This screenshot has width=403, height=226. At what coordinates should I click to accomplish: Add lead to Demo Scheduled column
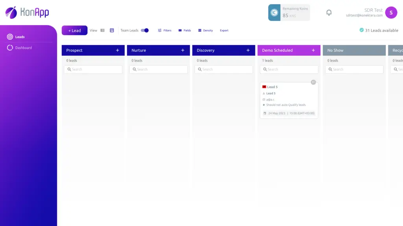tap(313, 50)
